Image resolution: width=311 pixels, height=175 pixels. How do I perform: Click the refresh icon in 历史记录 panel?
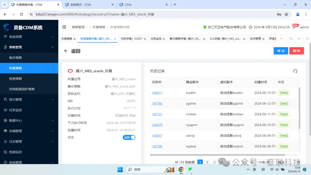(x=295, y=71)
